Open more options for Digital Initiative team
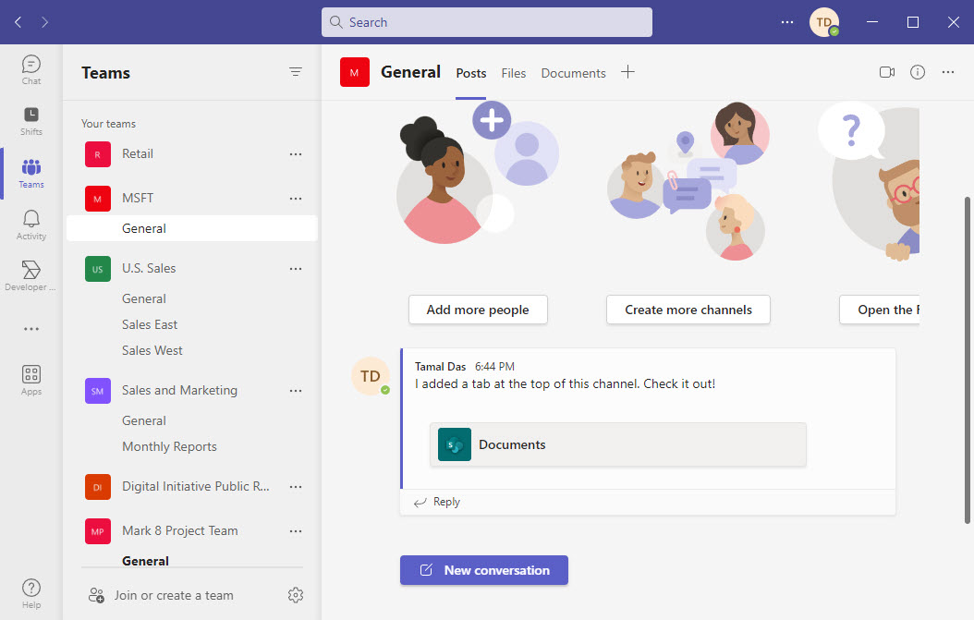Image resolution: width=974 pixels, height=620 pixels. point(296,487)
